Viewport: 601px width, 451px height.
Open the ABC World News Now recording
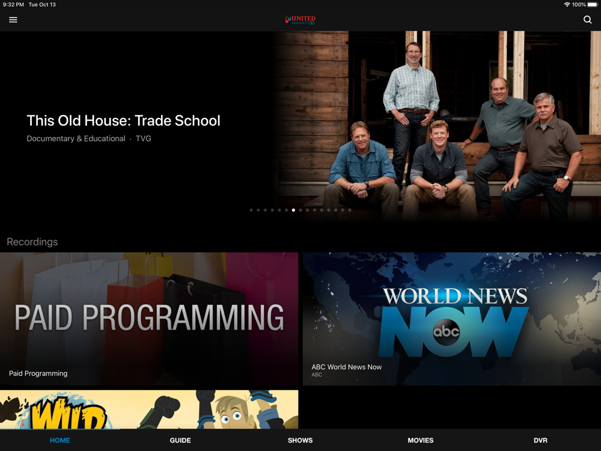[452, 319]
